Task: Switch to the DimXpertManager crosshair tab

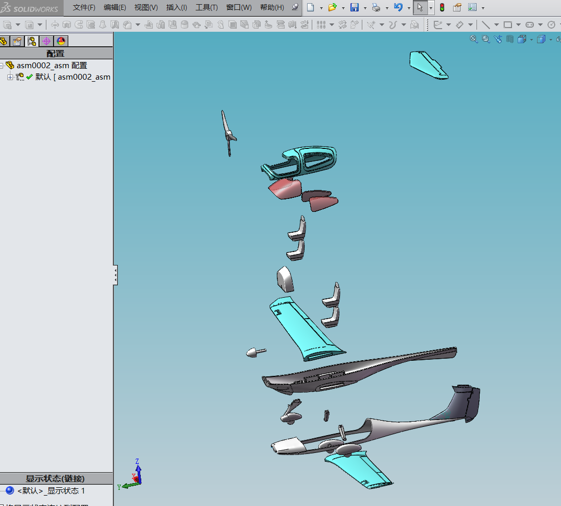Action: pyautogui.click(x=46, y=42)
